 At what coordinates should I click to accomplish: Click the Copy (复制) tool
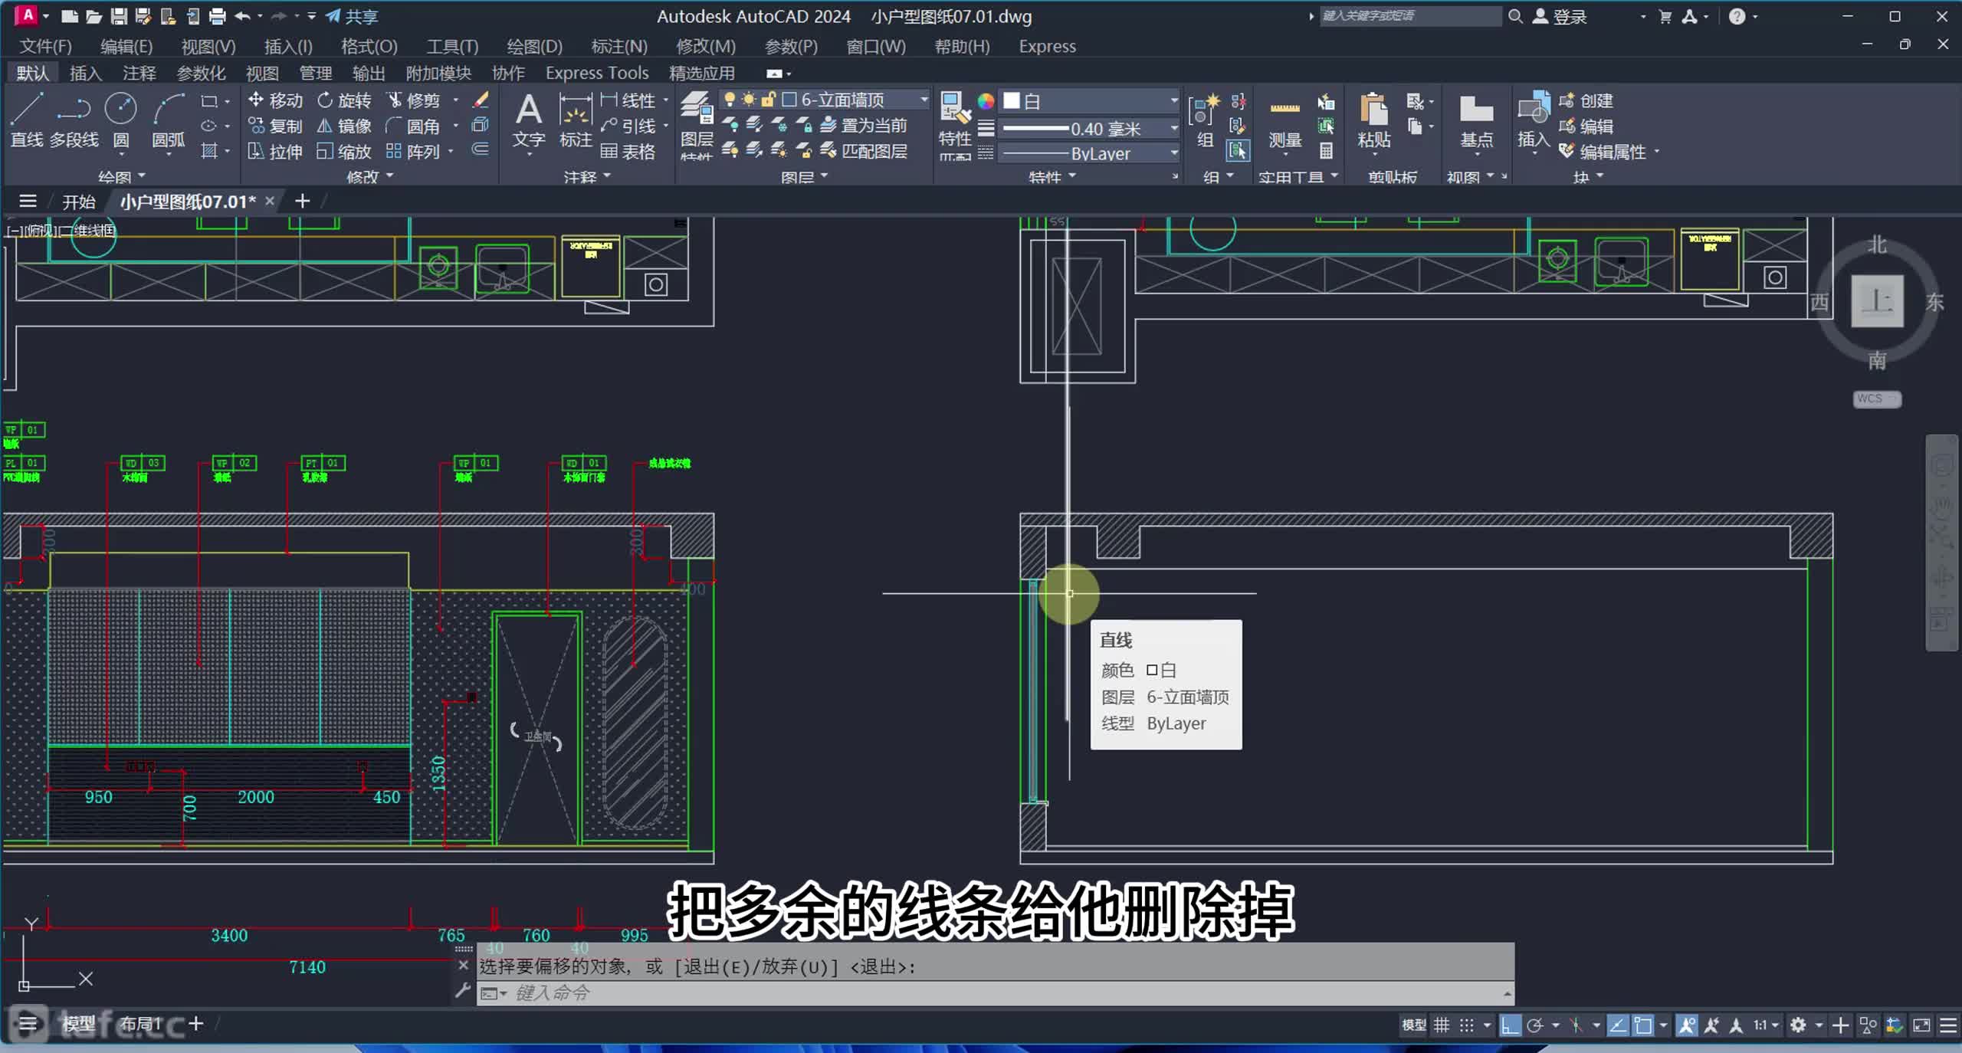click(275, 126)
